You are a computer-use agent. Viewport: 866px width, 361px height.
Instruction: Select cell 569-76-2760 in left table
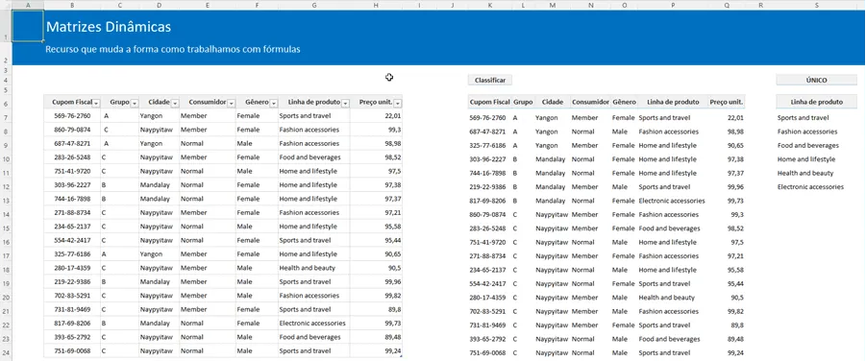[x=72, y=116]
